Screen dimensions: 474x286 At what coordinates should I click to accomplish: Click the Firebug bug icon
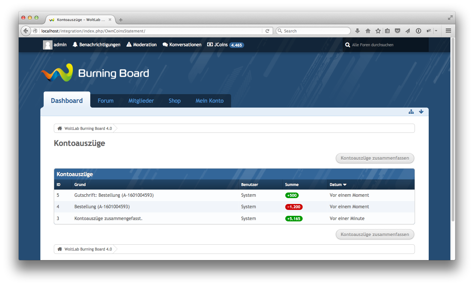click(x=428, y=31)
